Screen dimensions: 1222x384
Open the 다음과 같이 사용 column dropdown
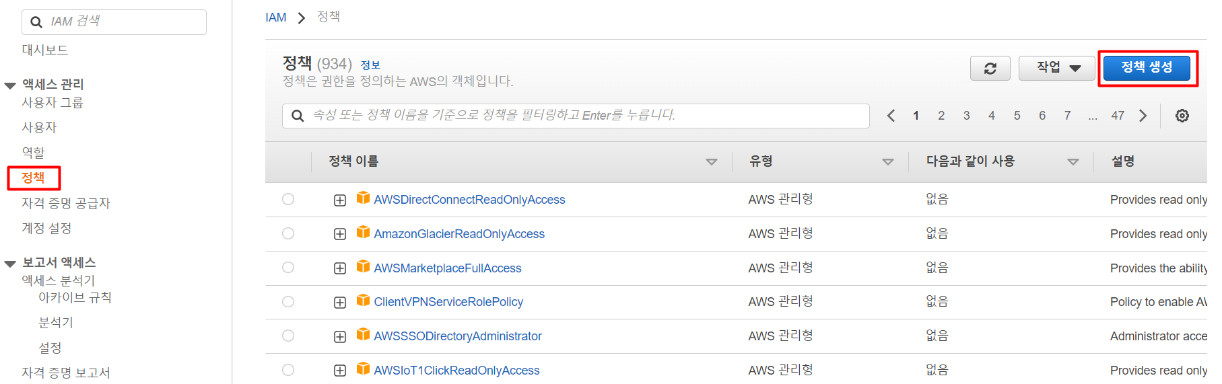pos(1073,162)
